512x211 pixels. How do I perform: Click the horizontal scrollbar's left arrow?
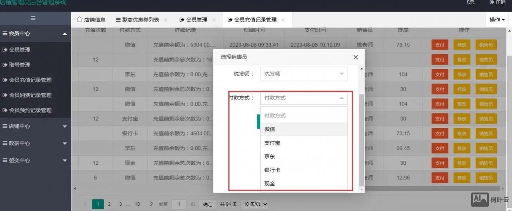pos(74,188)
